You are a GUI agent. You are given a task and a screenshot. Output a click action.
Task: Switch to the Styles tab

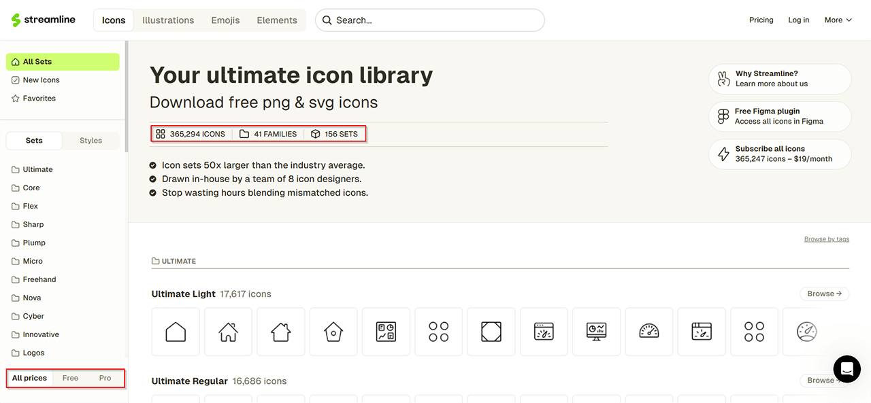[91, 141]
